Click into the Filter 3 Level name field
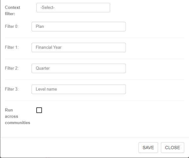 (x=79, y=89)
